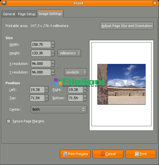The image size is (159, 165).
Task: Open Print Preview
Action: coord(75,154)
